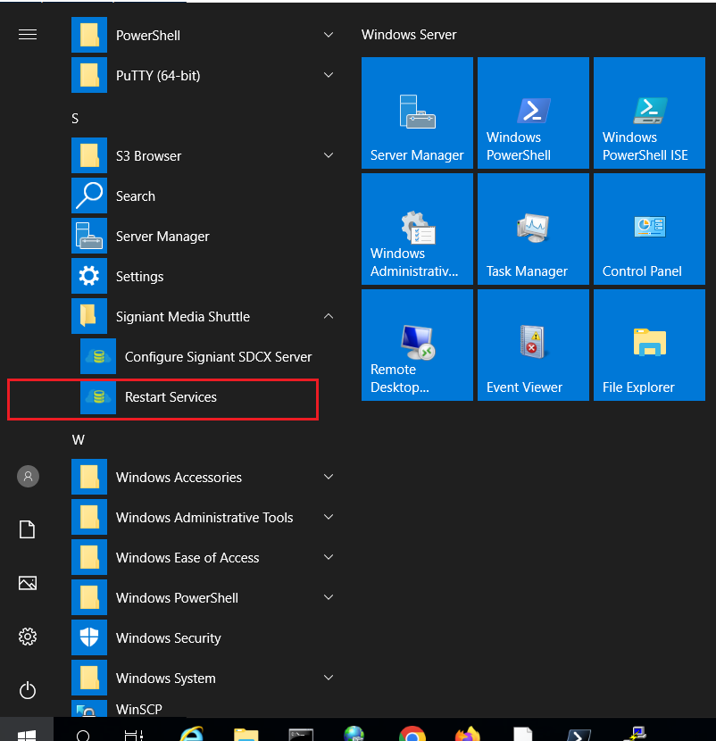The image size is (716, 741).
Task: Launch the Windows PowerShell ISE tile
Action: (x=649, y=113)
